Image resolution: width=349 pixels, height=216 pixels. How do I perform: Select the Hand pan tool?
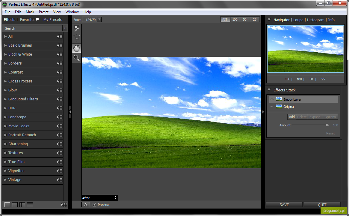point(77,48)
